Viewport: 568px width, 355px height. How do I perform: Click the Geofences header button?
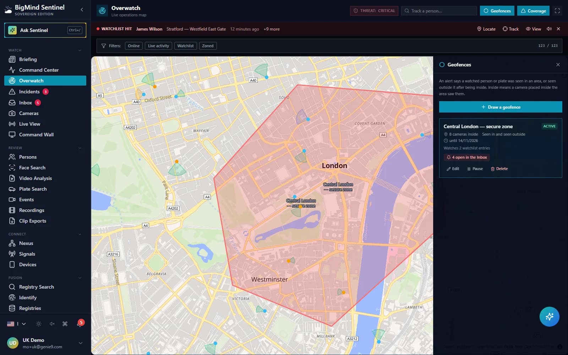tap(497, 11)
